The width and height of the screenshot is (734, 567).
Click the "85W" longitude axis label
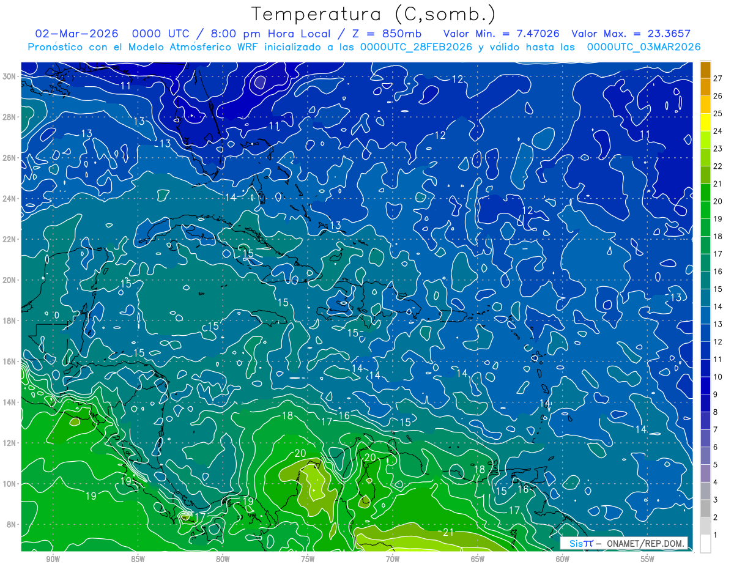click(x=138, y=559)
